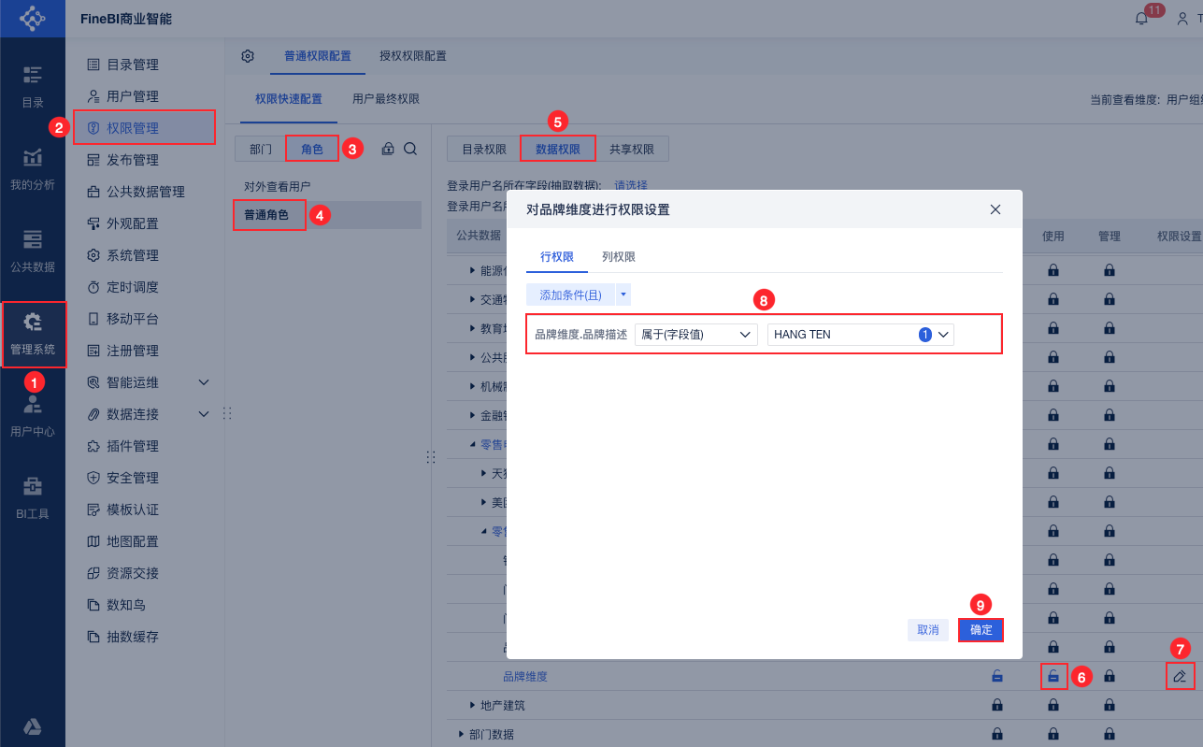This screenshot has height=747, width=1203.
Task: Click the lock icon next to 角色 tab
Action: (x=388, y=149)
